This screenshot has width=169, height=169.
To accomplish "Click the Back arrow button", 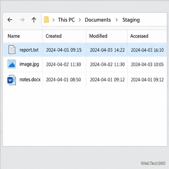I will (10, 20).
